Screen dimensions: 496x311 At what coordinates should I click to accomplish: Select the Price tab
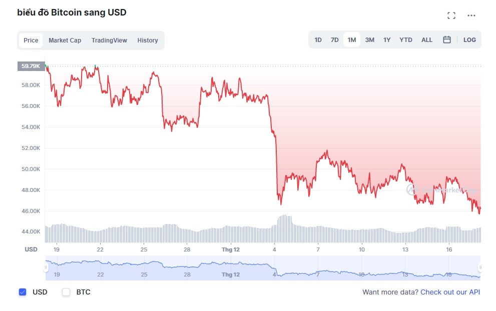31,40
